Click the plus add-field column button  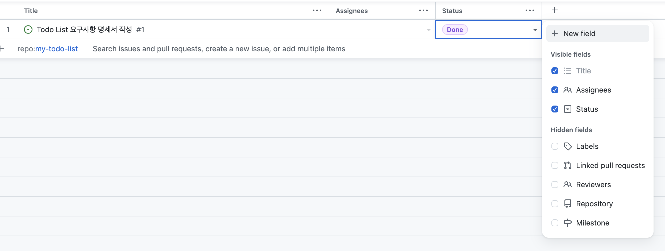[555, 10]
